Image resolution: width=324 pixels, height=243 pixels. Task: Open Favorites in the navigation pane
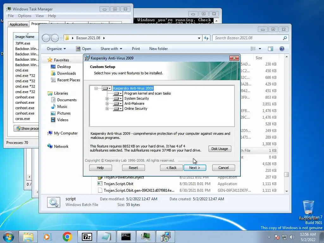[61, 60]
